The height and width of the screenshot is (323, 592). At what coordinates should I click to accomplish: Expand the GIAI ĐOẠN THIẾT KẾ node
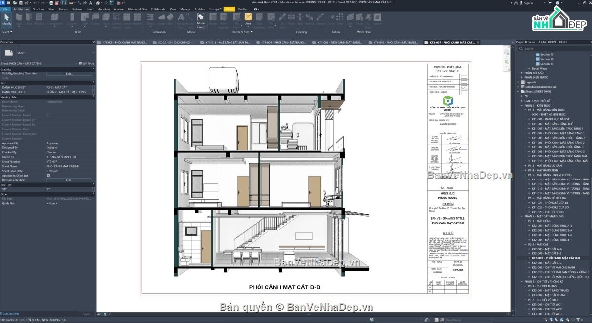pyautogui.click(x=521, y=101)
